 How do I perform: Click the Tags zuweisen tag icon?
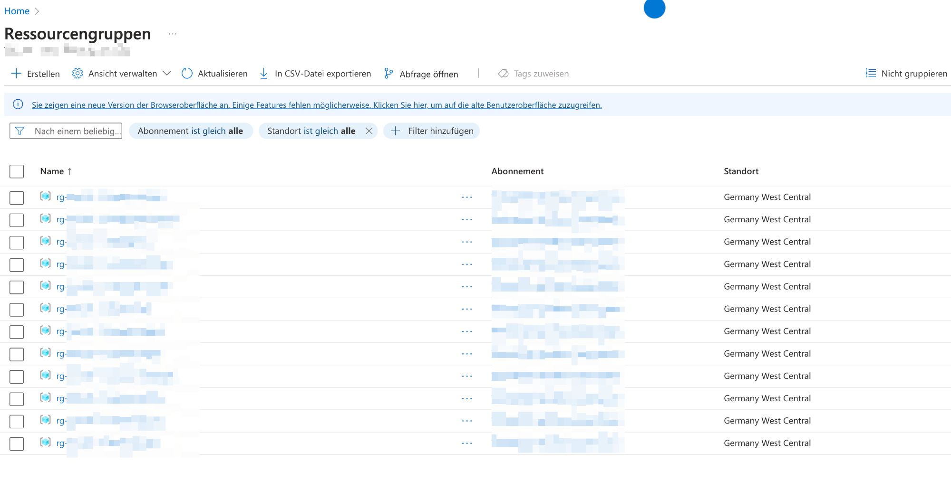[x=503, y=74]
